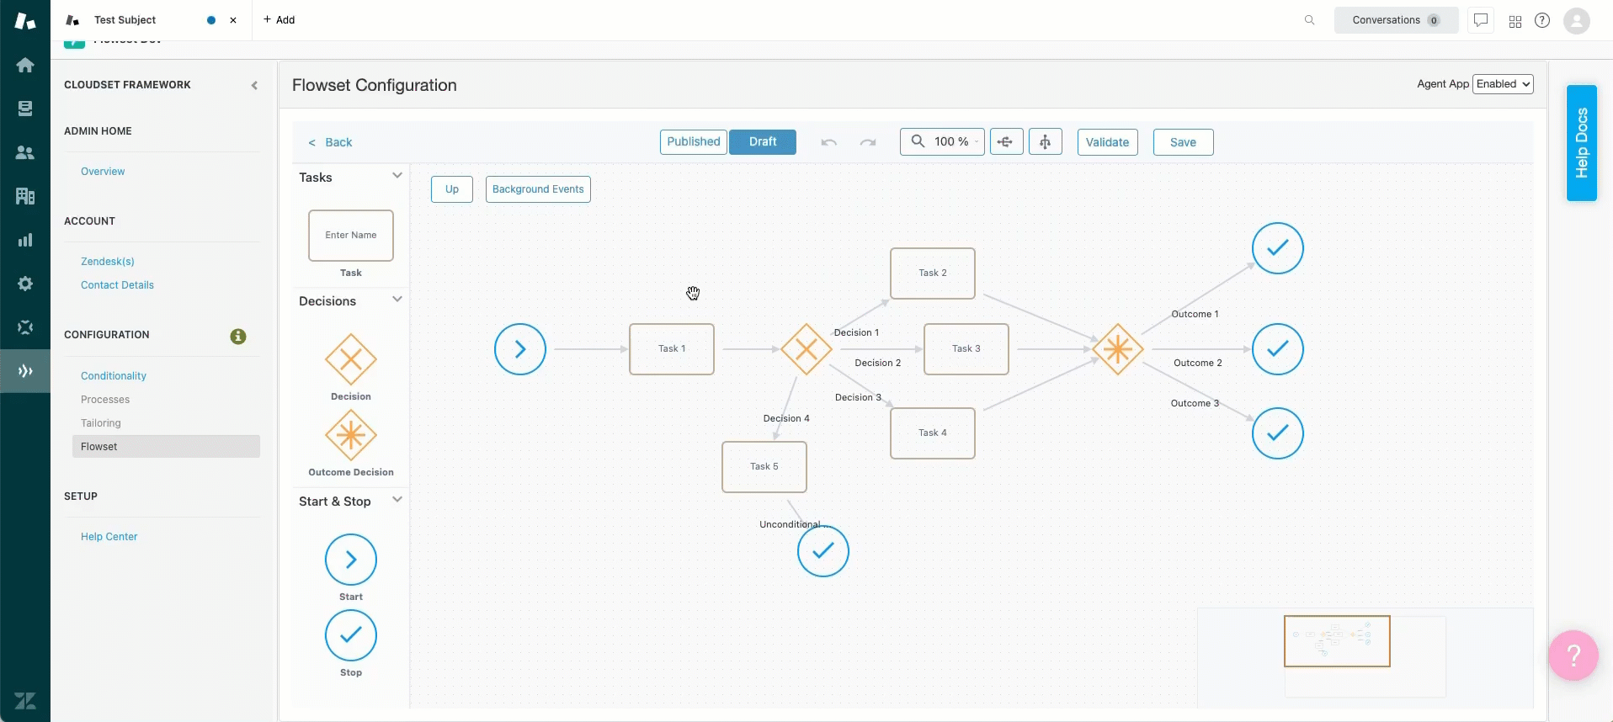1613x722 pixels.
Task: Open Customers icon in left sidebar
Action: (25, 152)
